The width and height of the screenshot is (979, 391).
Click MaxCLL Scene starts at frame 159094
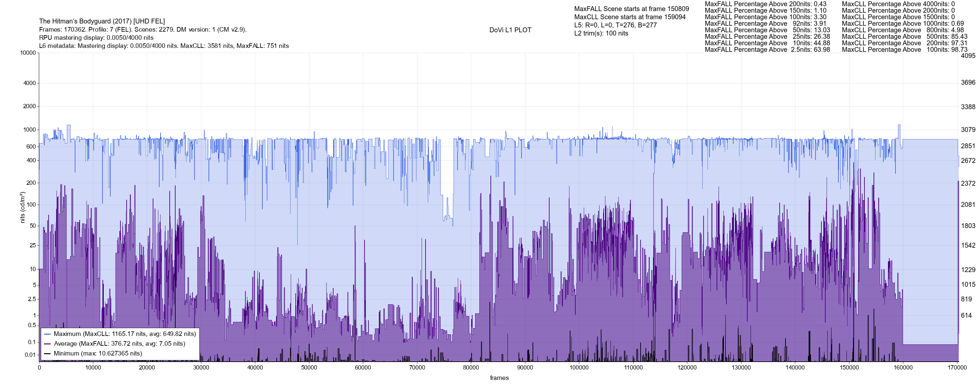630,17
